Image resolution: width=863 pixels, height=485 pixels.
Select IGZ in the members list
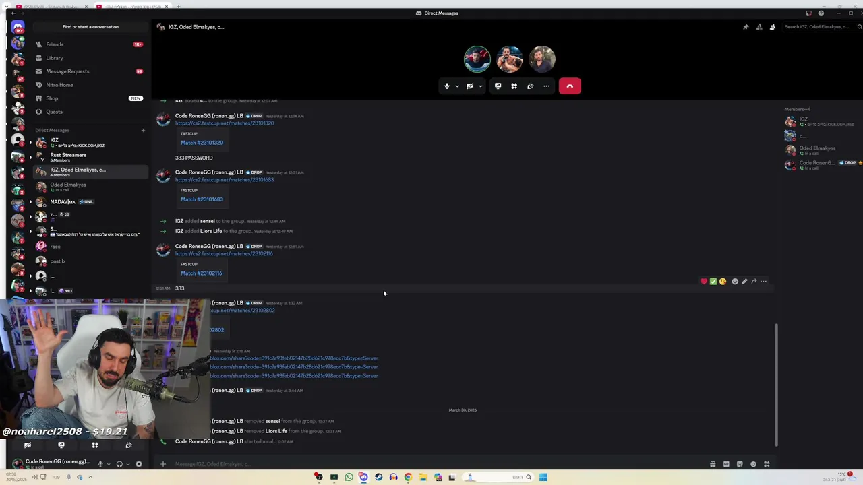coord(821,121)
